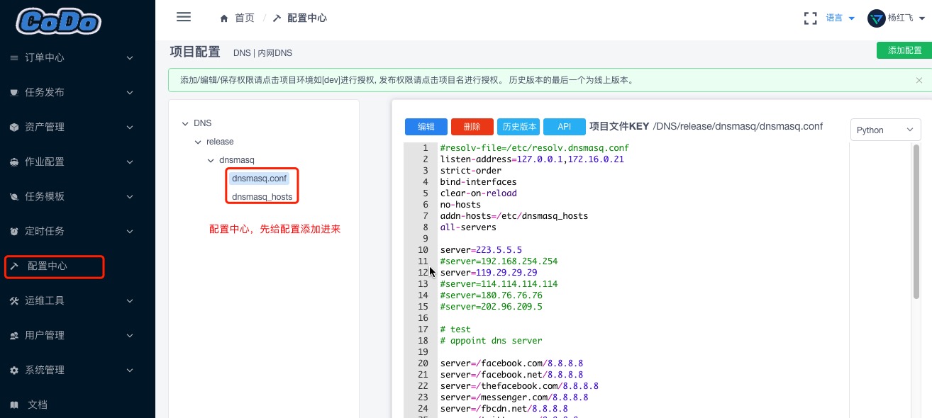This screenshot has width=932, height=418.
Task: Click the CoDo logo
Action: 58,21
